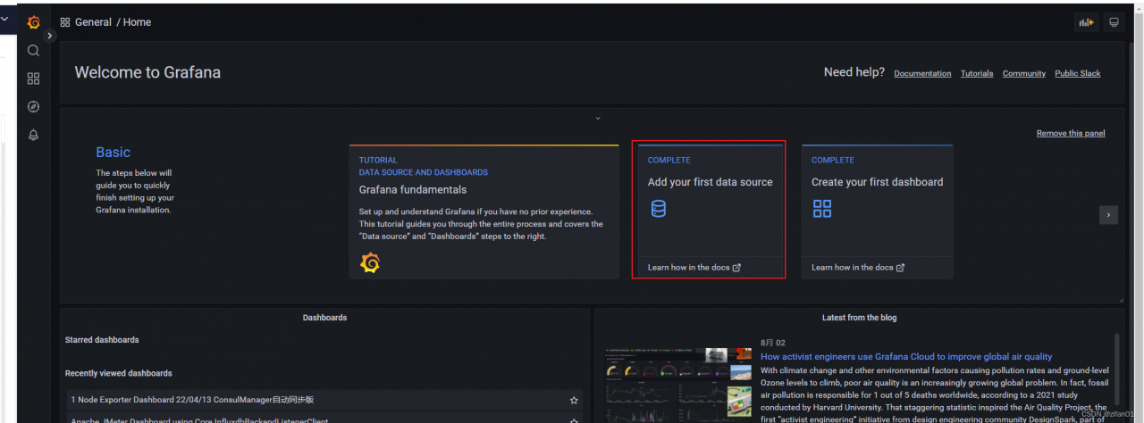Click the Remove this panel link
1144x423 pixels.
pyautogui.click(x=1071, y=133)
